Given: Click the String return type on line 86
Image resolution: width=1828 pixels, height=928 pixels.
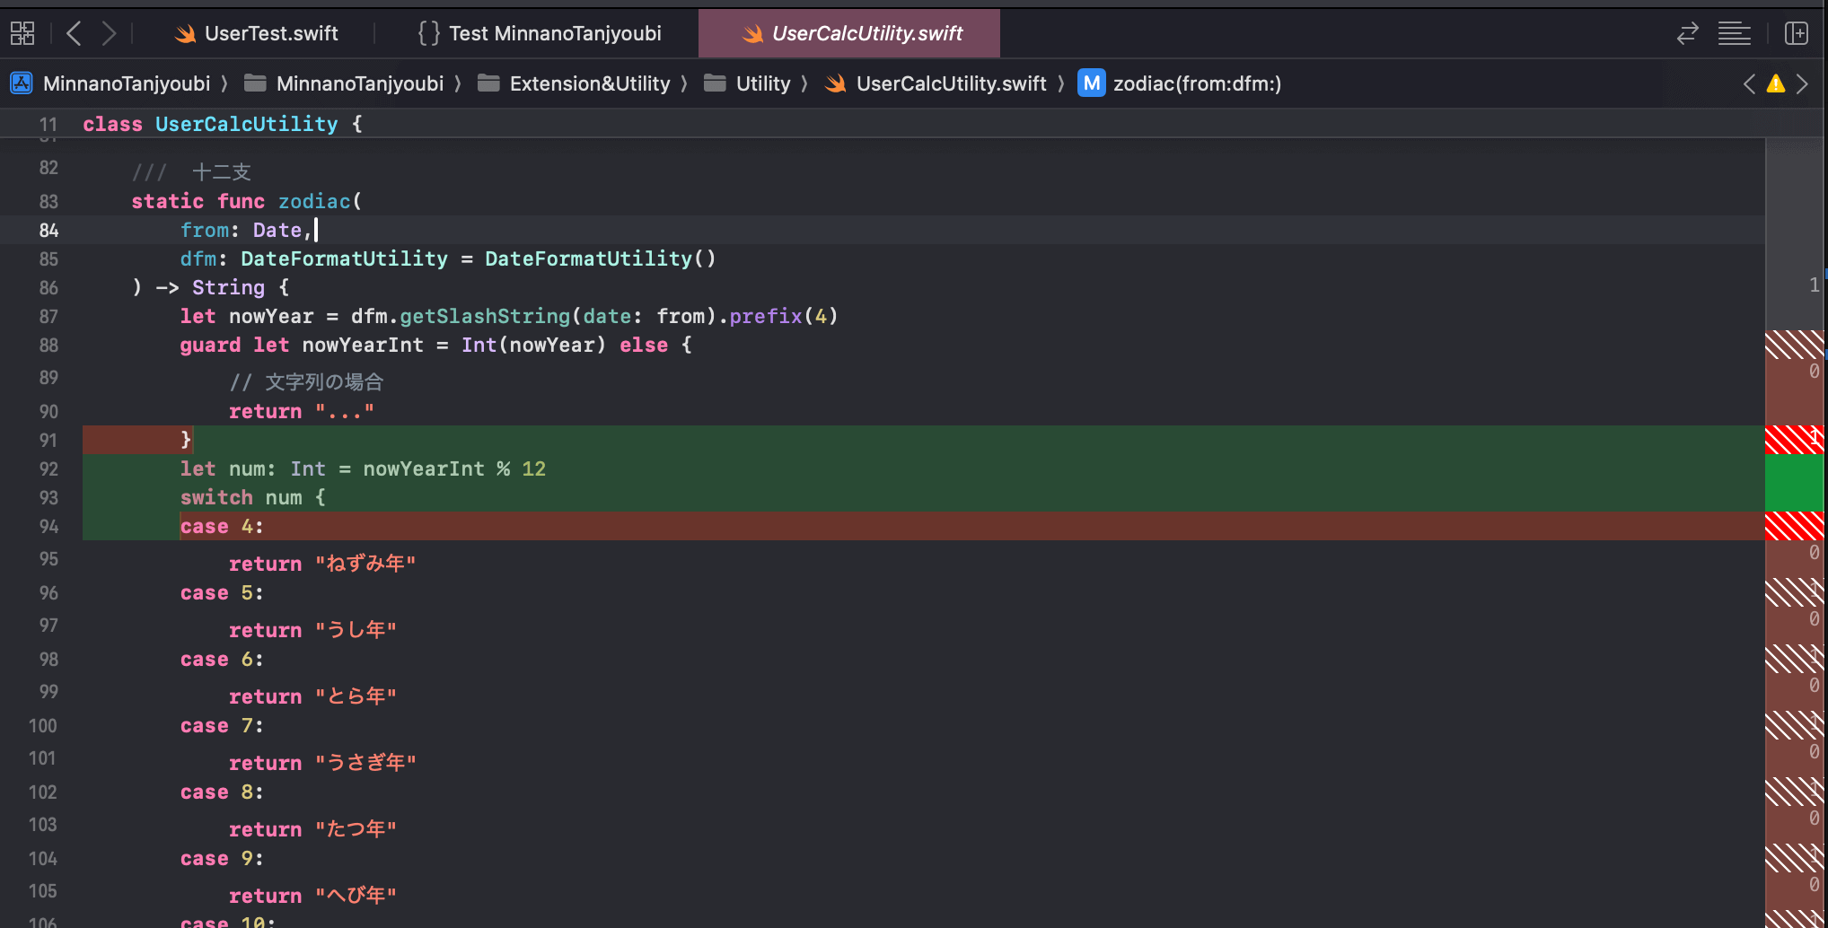Looking at the screenshot, I should click(x=228, y=287).
